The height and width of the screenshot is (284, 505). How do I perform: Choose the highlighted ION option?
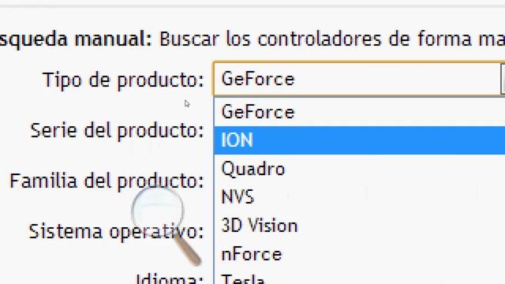[x=360, y=140]
